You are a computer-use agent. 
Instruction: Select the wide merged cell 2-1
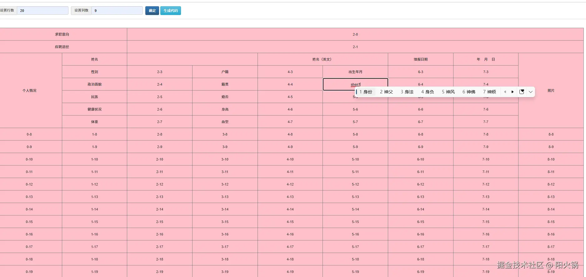(355, 47)
